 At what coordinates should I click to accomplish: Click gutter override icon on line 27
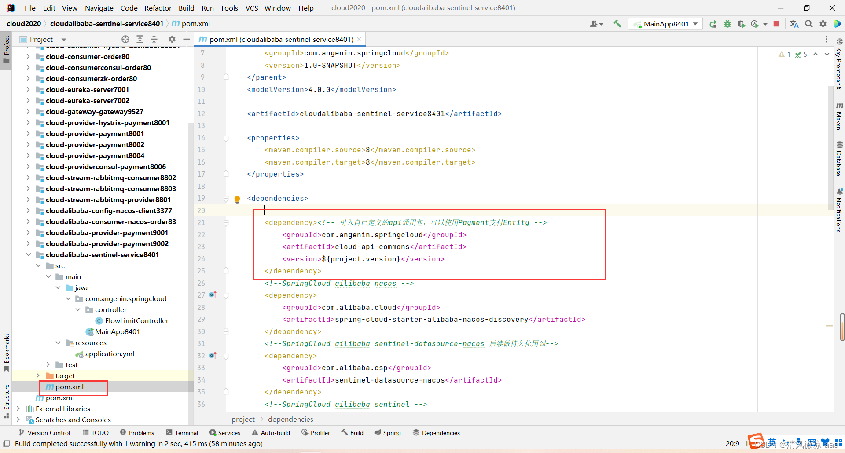[213, 295]
